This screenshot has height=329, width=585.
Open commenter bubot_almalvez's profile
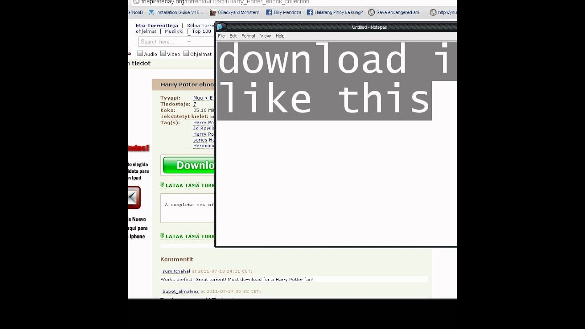click(x=181, y=292)
